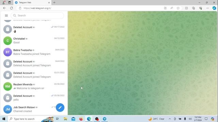Open a new browser tab
Screen dimensions: 218x122
coord(54,2)
